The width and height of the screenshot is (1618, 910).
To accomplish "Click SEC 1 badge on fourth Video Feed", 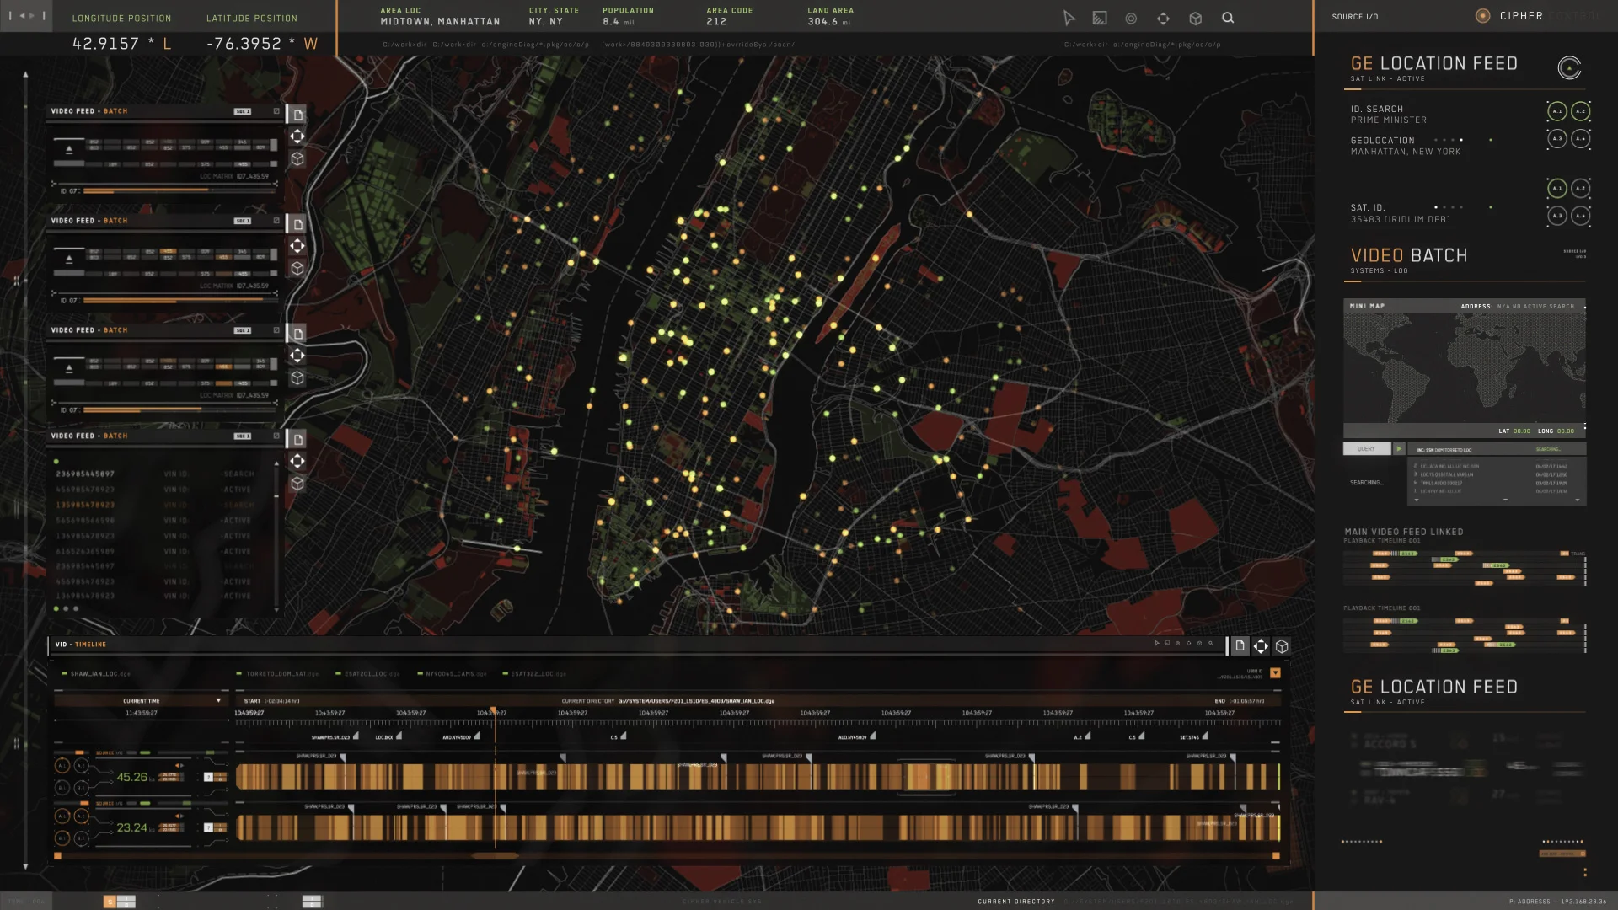I will (x=243, y=436).
